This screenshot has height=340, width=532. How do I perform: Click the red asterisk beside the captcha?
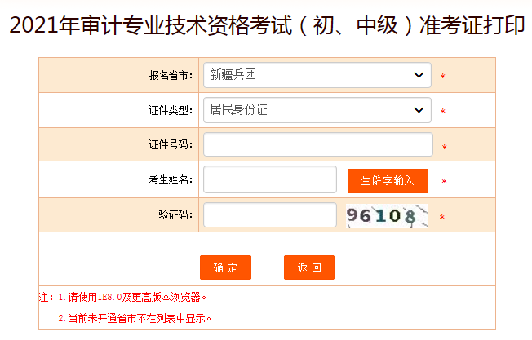coord(441,218)
